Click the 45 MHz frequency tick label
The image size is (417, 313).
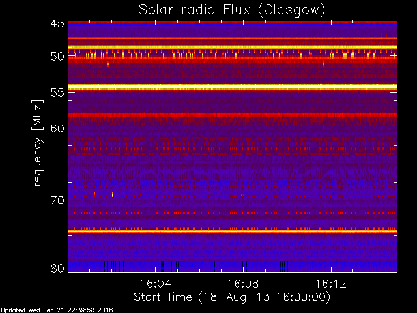57,23
